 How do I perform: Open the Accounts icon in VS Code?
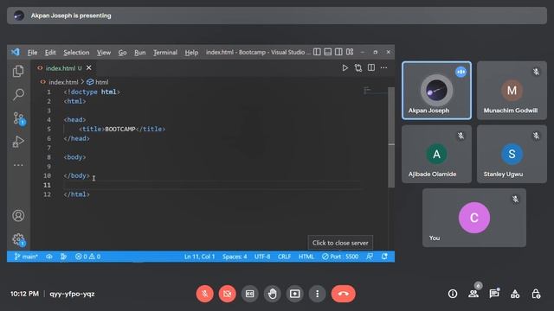(x=18, y=215)
